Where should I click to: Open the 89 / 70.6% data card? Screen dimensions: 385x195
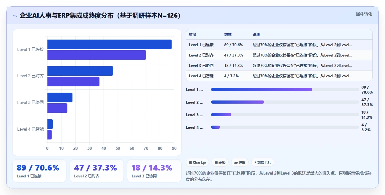pos(39,171)
